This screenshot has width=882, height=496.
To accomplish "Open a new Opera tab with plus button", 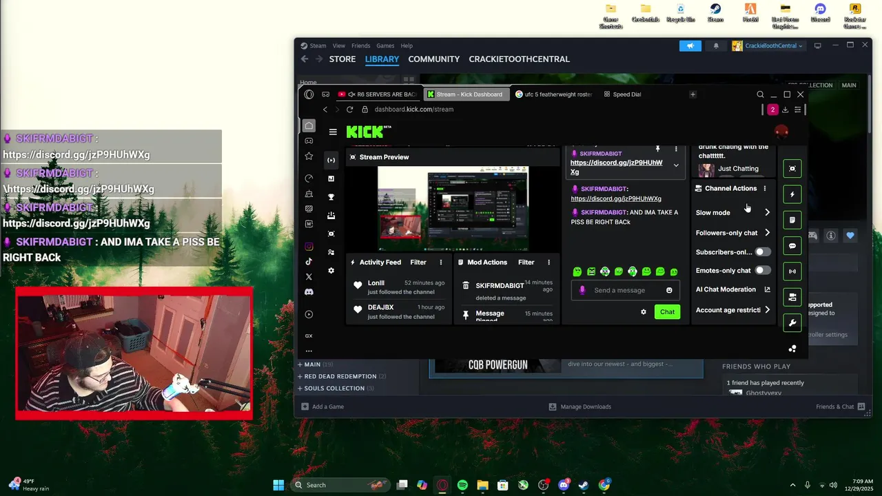I will (x=693, y=94).
